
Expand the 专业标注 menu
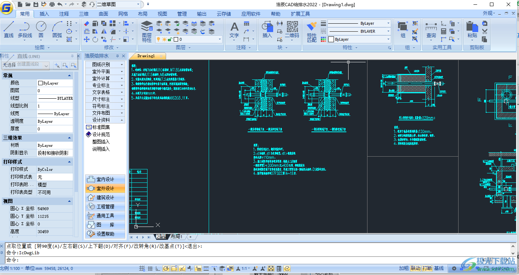[x=105, y=85]
